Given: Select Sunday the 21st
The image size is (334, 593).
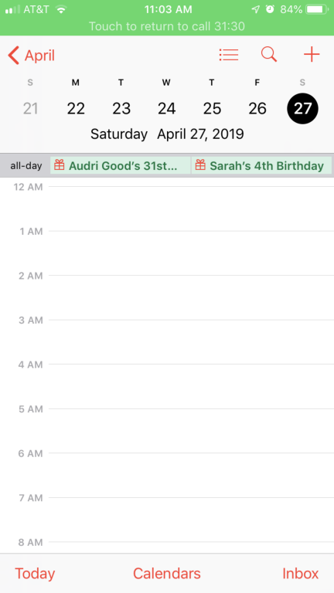Looking at the screenshot, I should coord(30,109).
